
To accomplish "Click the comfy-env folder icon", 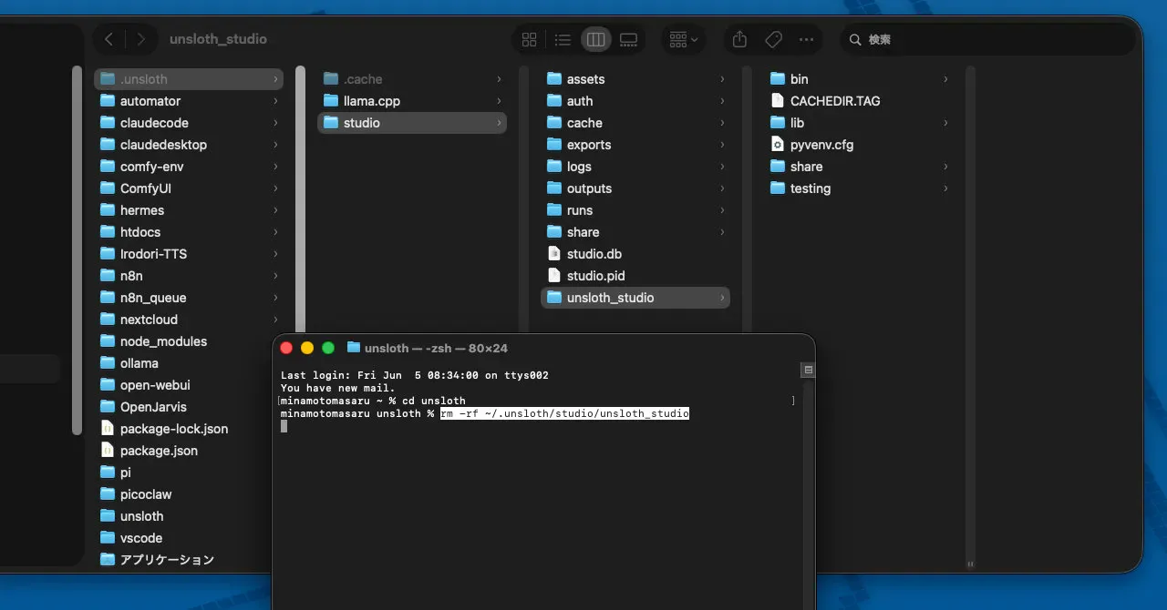I will (108, 167).
